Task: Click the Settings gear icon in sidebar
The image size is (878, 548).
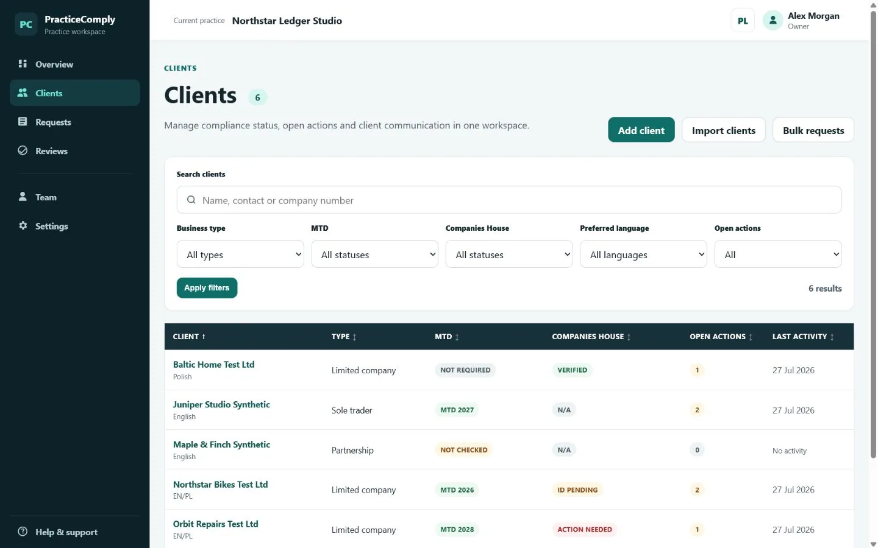Action: pos(23,225)
